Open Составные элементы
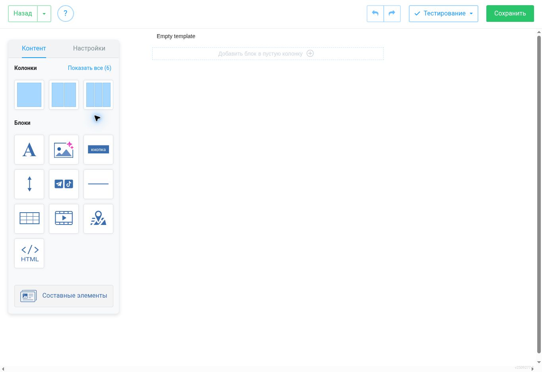The height and width of the screenshot is (372, 542). [64, 296]
